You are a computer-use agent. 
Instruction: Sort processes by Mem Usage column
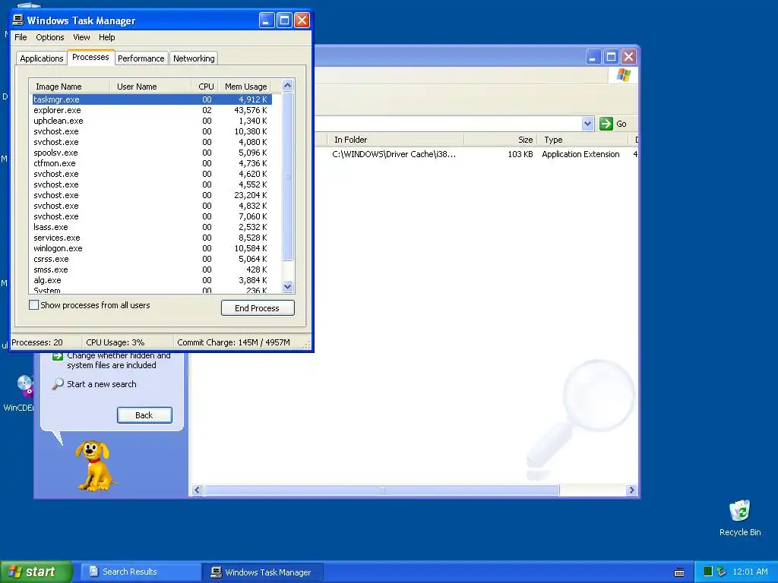coord(245,87)
